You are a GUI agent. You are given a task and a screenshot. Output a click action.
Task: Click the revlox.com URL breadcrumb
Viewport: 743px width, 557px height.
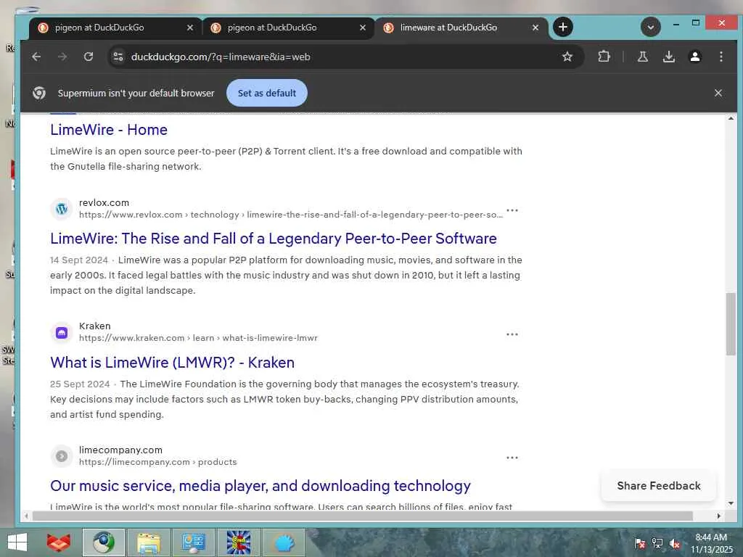click(x=291, y=215)
